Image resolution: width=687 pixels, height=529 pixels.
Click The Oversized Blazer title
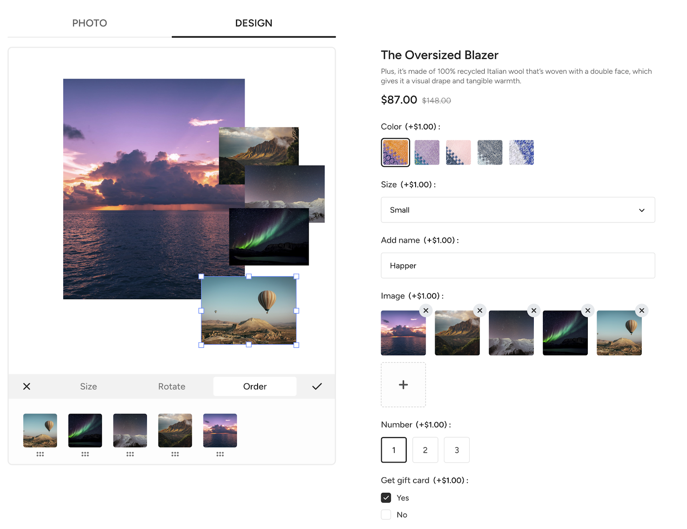(440, 55)
